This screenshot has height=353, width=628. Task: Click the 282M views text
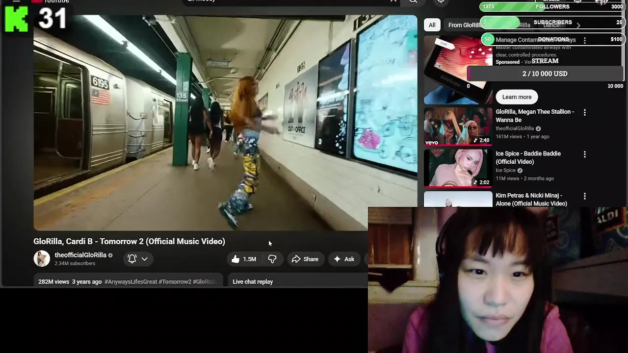(x=53, y=281)
